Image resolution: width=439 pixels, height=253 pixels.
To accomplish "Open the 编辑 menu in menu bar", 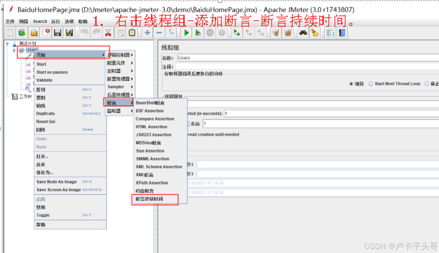I will pos(23,21).
